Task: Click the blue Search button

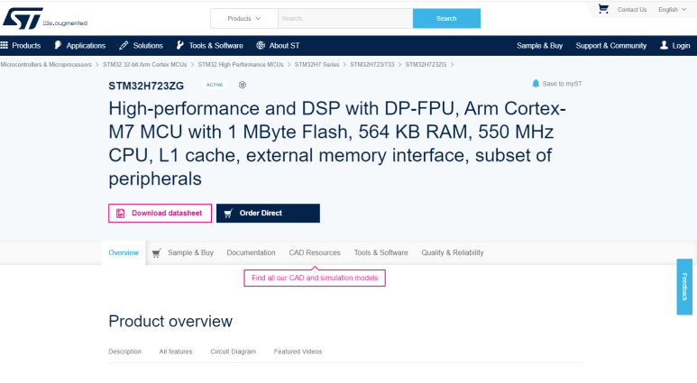Action: click(x=446, y=19)
